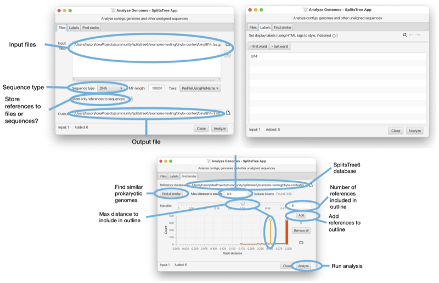This screenshot has width=439, height=283.
Task: Click horizontal scrollbar of input files list
Action: (x=145, y=79)
